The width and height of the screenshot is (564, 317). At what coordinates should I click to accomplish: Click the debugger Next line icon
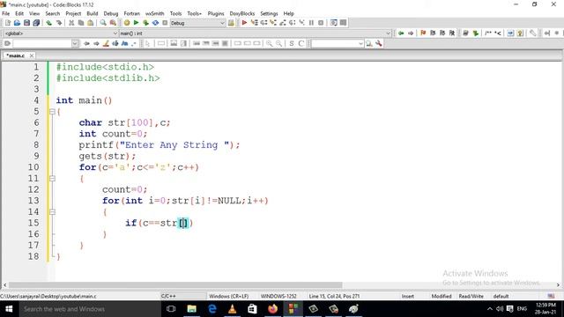264,23
